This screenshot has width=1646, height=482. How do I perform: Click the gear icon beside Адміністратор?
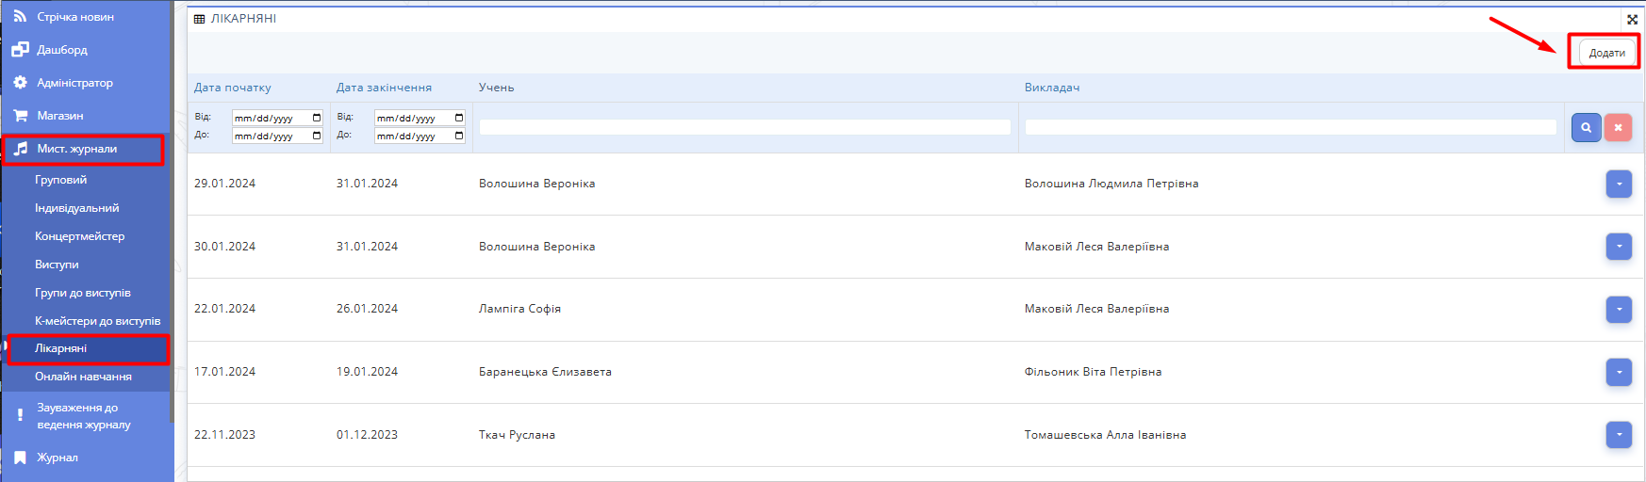20,83
